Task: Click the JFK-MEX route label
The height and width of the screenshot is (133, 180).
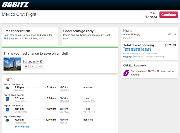Action: pos(64,90)
